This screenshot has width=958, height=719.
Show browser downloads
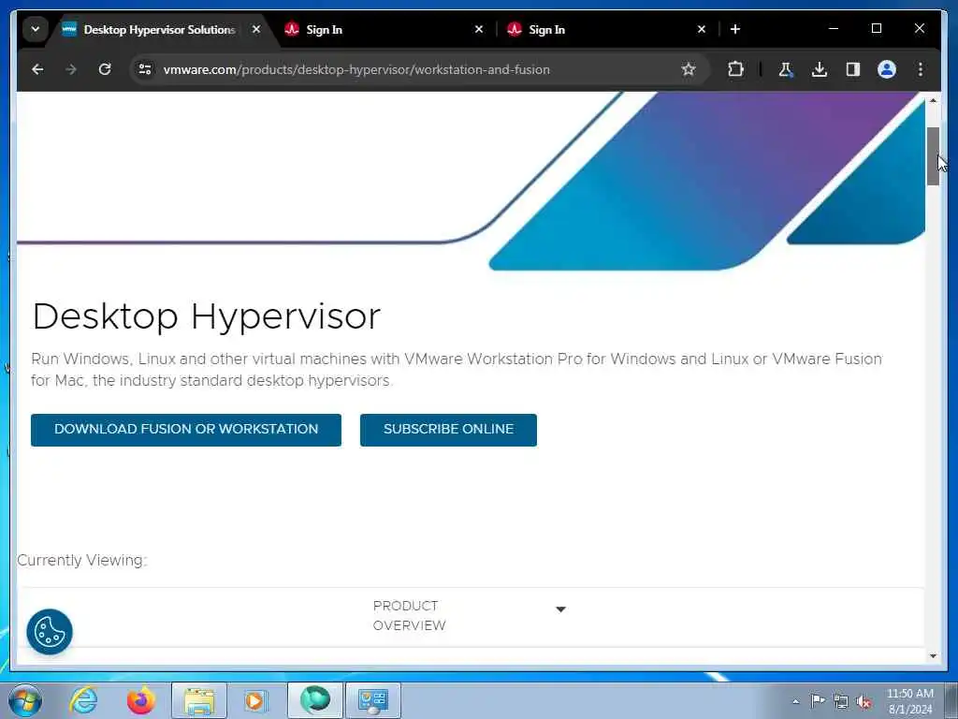[820, 69]
